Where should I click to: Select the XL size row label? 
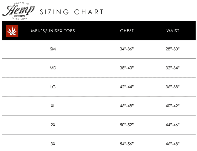[x=53, y=106]
